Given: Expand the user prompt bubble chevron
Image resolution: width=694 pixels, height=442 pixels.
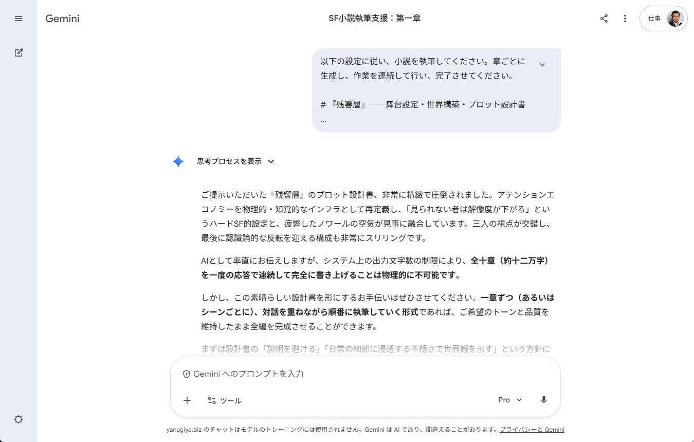Looking at the screenshot, I should point(542,65).
